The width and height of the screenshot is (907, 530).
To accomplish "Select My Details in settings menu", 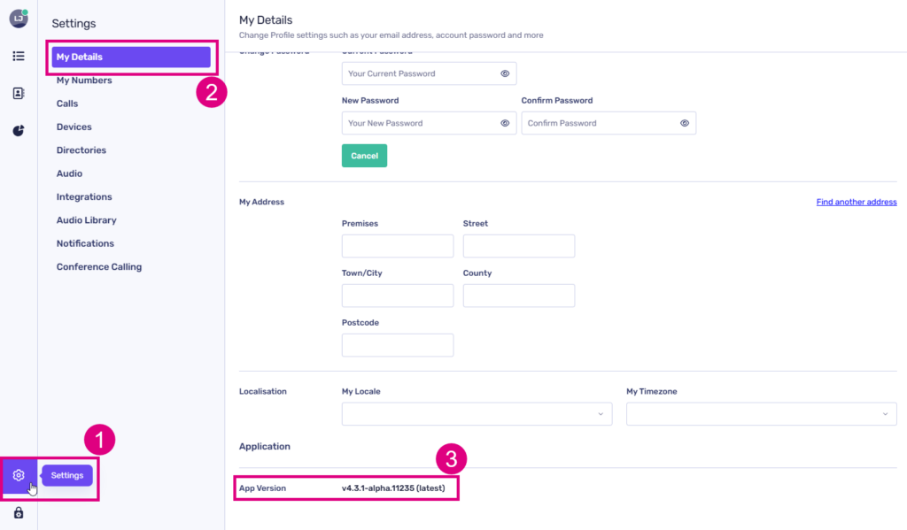I will click(x=130, y=58).
